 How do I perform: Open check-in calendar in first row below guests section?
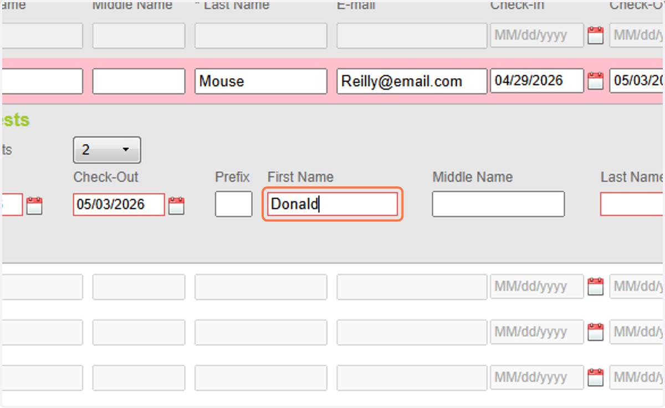tap(595, 287)
